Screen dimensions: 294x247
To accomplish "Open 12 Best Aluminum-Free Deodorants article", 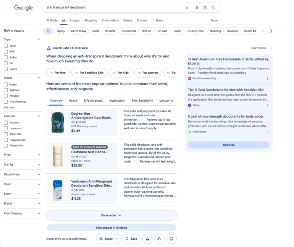I will coord(228,61).
